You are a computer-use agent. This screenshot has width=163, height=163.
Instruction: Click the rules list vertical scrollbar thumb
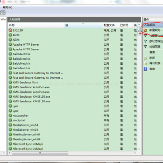point(139,31)
